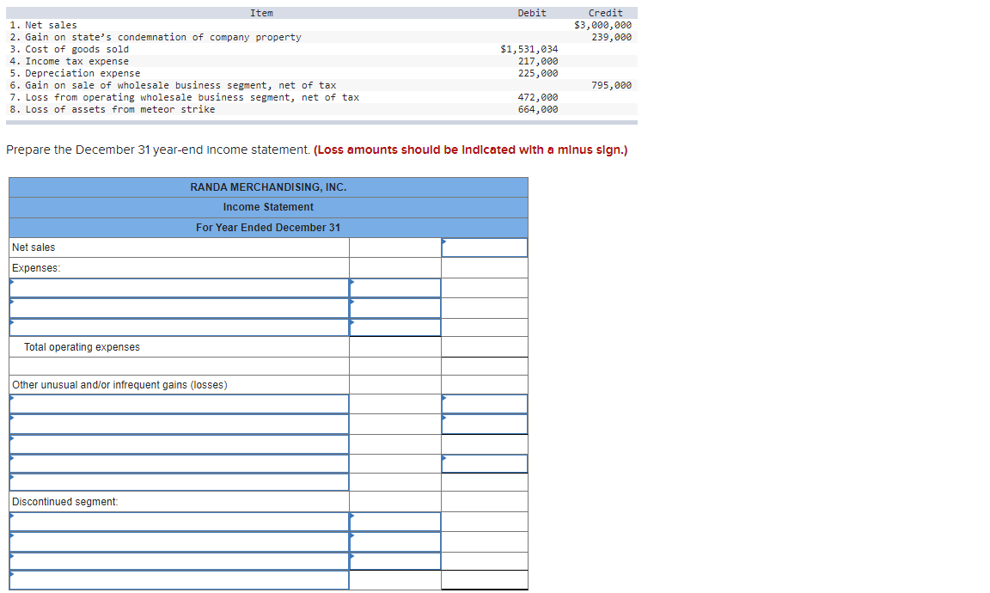Open the second dropdown under Discontinued segment
The image size is (990, 593).
pos(180,541)
